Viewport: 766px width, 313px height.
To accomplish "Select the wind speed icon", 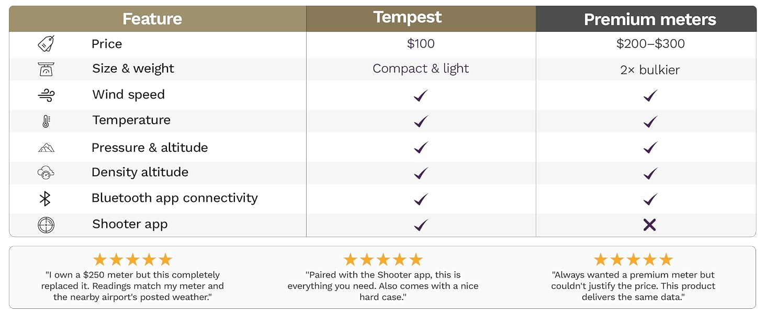I will (46, 95).
